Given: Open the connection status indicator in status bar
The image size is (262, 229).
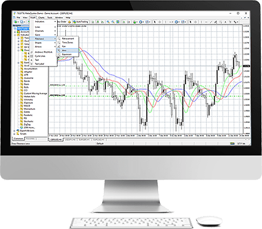Looking at the screenshot, I should pyautogui.click(x=232, y=144).
